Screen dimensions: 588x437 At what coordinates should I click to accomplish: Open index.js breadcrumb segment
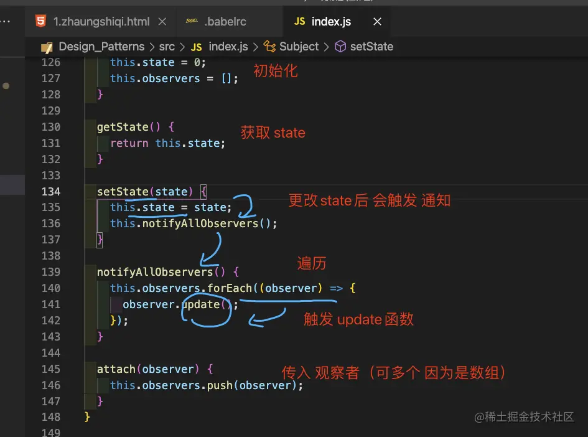pos(228,47)
